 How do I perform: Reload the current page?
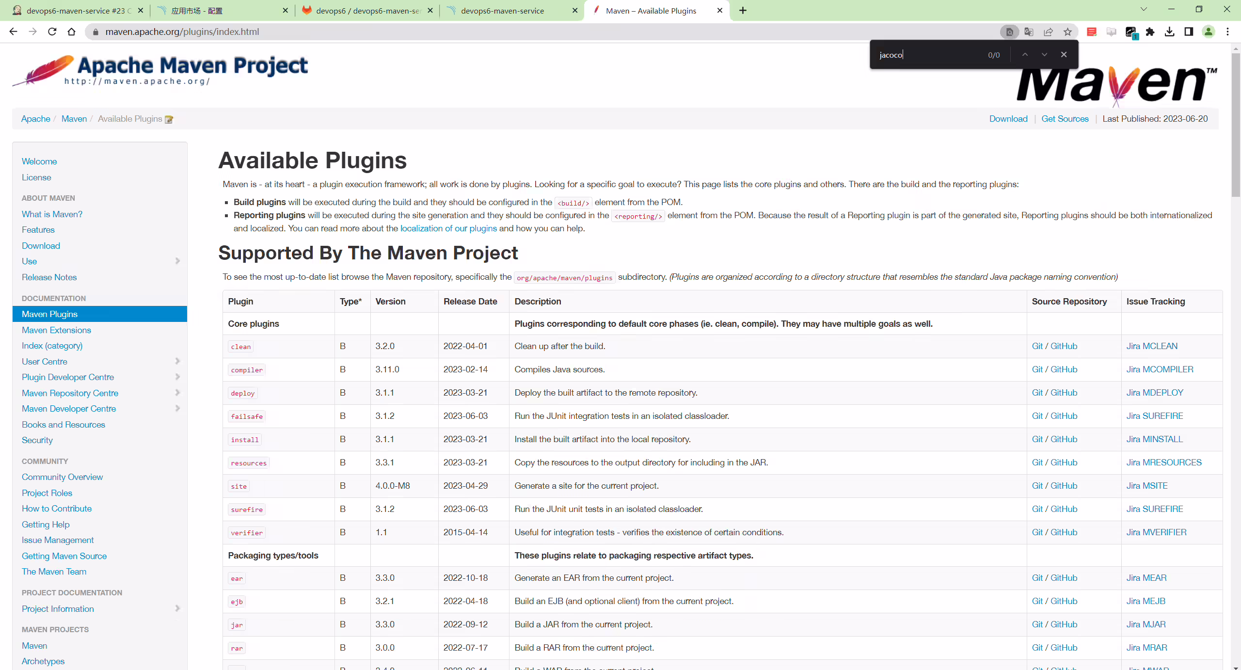(x=52, y=32)
